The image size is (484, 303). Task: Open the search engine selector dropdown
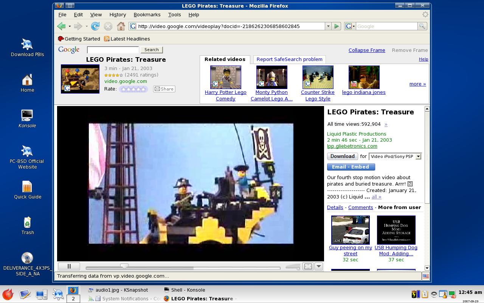point(350,26)
